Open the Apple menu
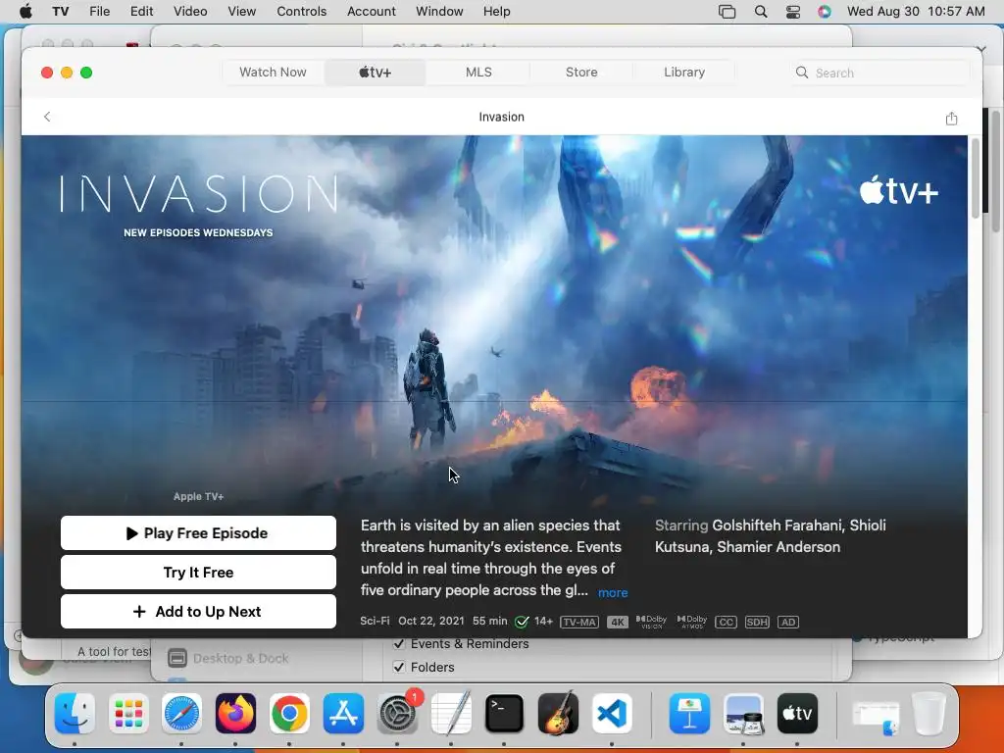 [x=25, y=11]
